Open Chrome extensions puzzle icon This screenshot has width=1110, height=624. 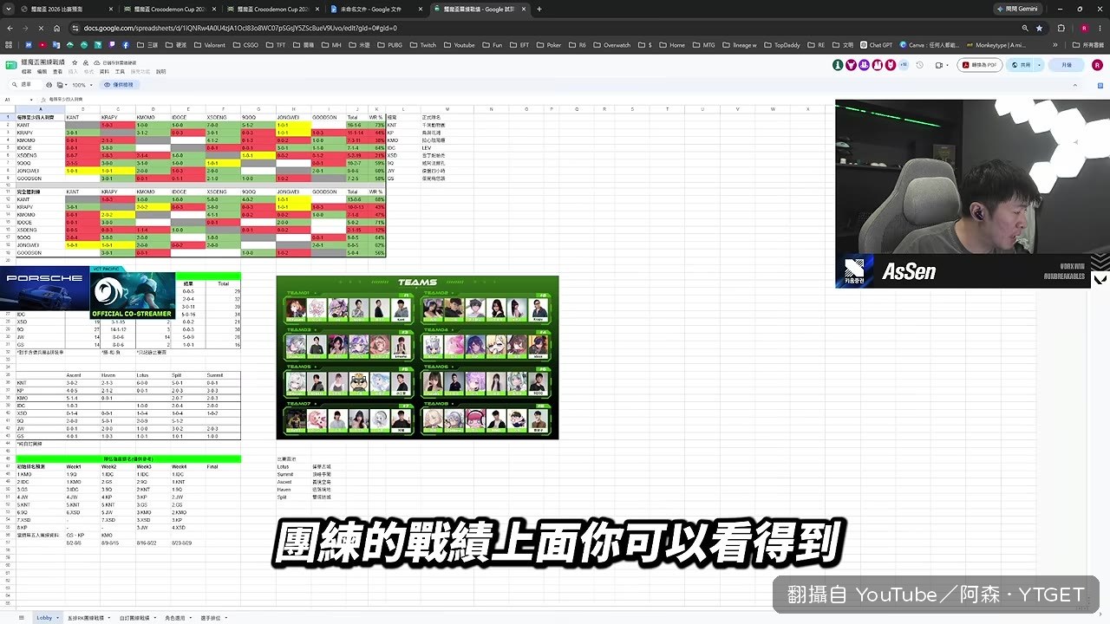tap(1061, 28)
